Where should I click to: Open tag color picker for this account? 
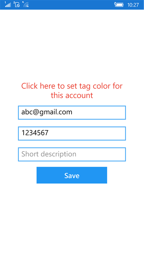[72, 90]
